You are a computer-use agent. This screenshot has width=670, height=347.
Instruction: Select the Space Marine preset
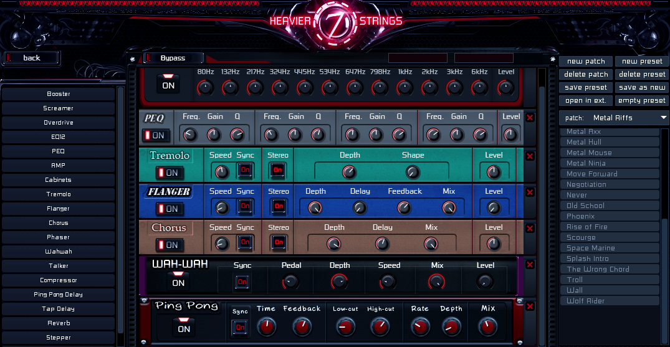click(x=610, y=248)
